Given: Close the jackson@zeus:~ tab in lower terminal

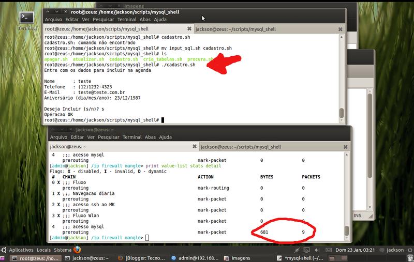Looking at the screenshot, I should pyautogui.click(x=194, y=147).
